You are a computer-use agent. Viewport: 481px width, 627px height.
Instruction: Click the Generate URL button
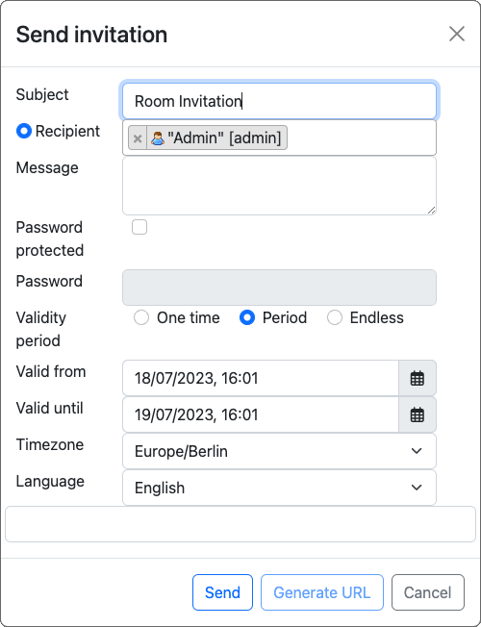click(322, 592)
